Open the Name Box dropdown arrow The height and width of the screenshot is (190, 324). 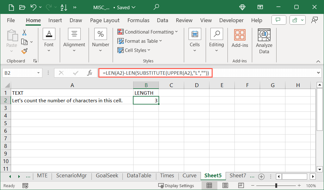[39, 73]
